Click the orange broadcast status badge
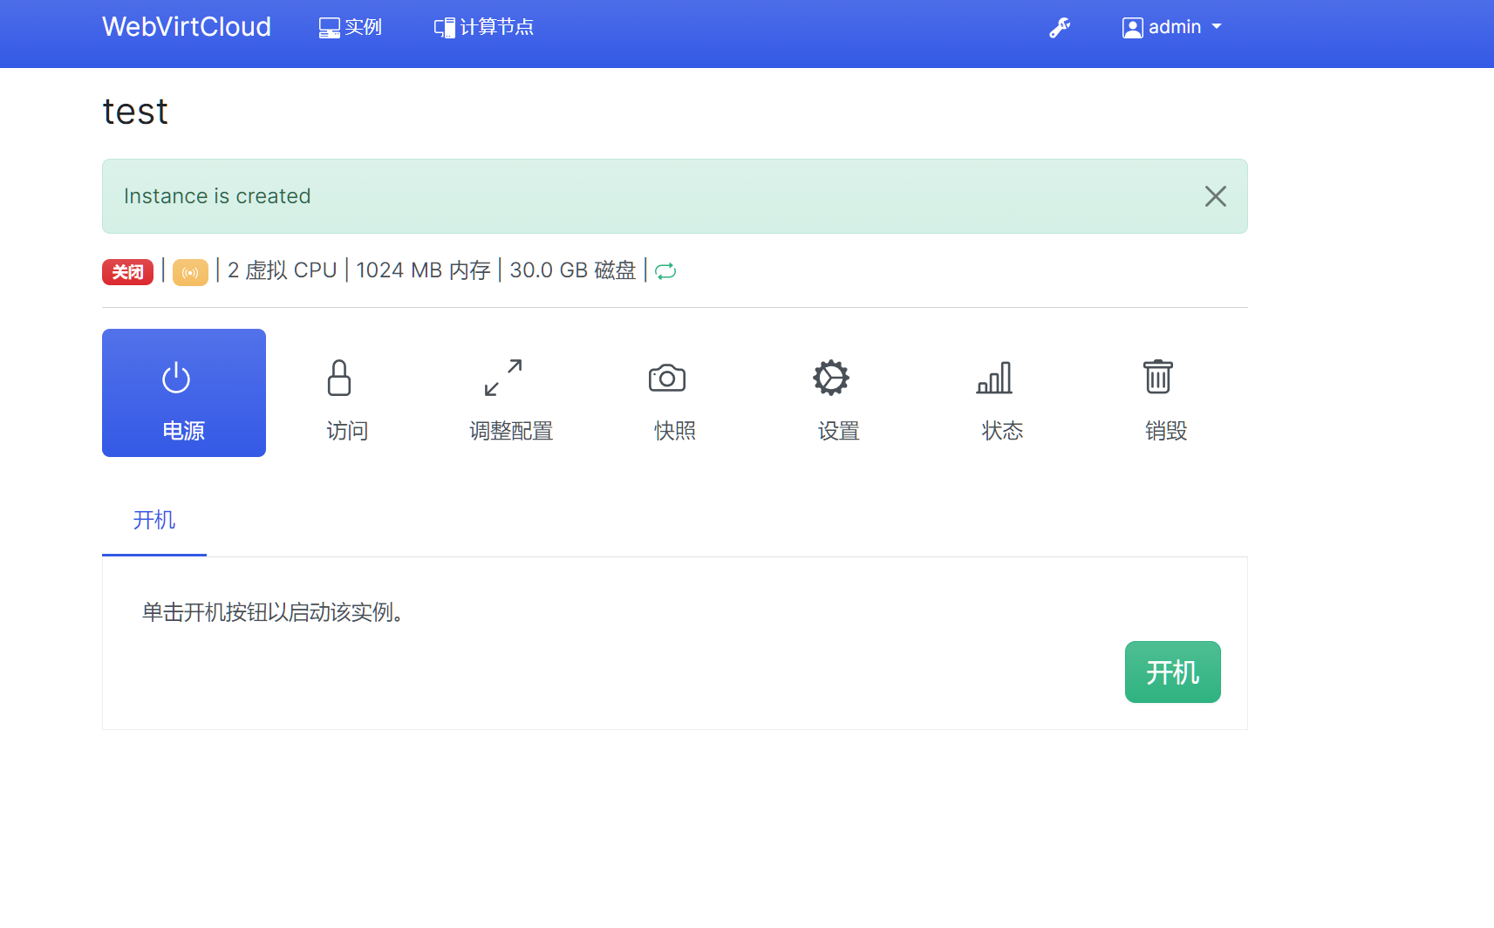The width and height of the screenshot is (1494, 928). 190,272
